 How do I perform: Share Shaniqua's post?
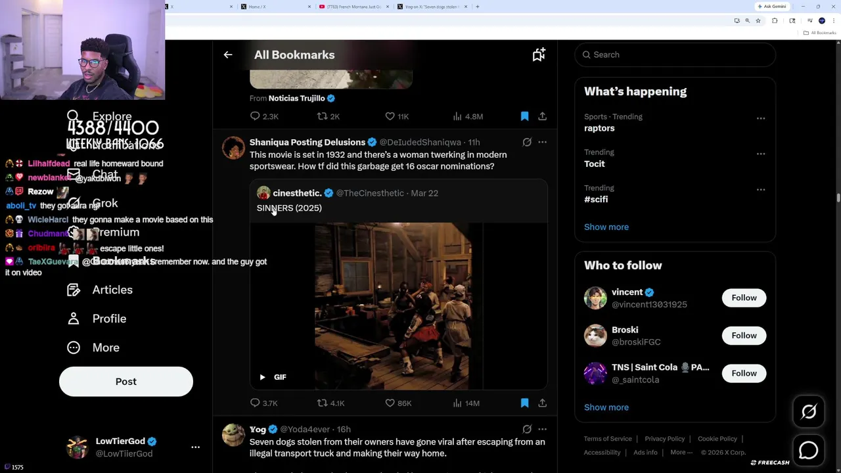(542, 403)
